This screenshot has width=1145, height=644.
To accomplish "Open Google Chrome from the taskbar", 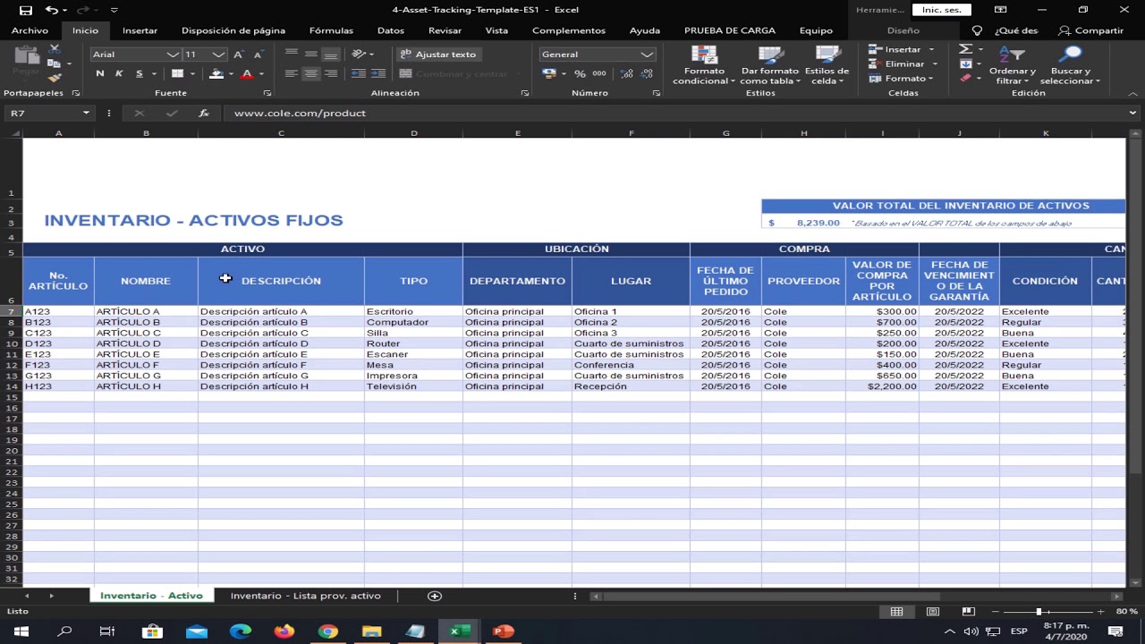I will click(327, 631).
